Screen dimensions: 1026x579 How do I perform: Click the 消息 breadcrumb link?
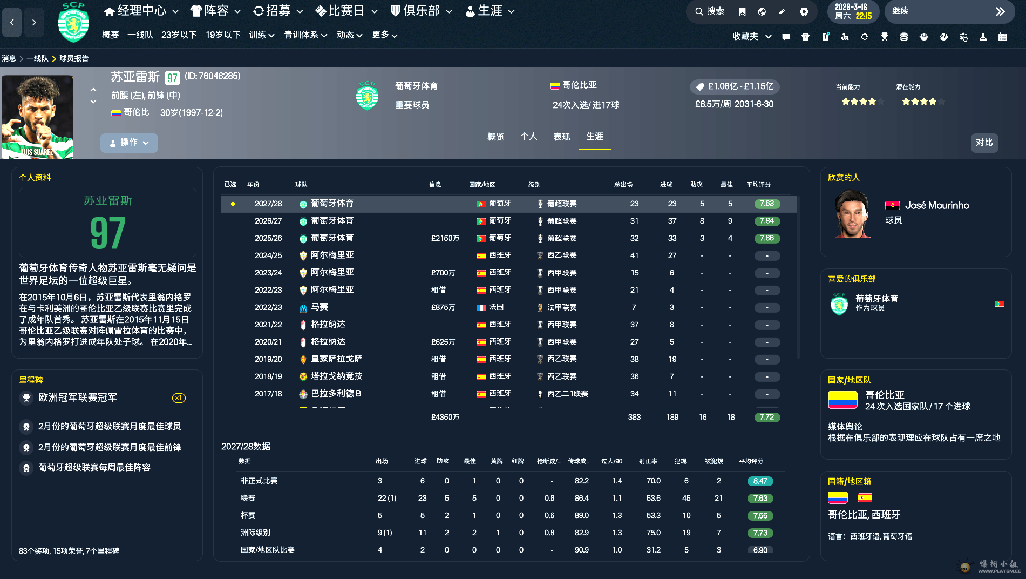pos(9,58)
